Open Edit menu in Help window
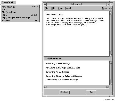This screenshot has width=115, height=101. tap(53, 8)
